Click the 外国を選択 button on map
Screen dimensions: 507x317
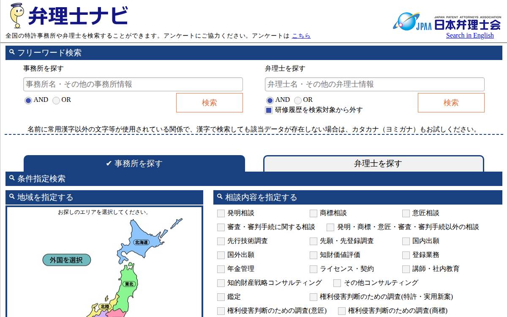[x=67, y=260]
